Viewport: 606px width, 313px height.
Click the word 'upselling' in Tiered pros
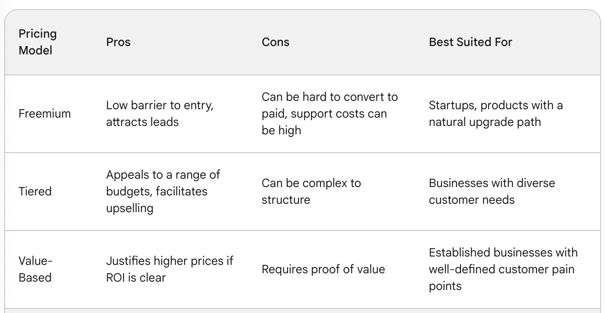pos(129,208)
